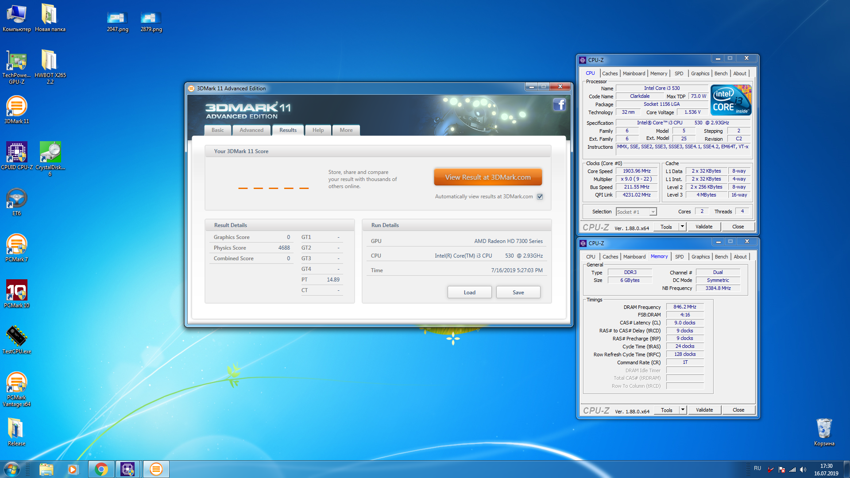This screenshot has width=850, height=478.
Task: Click the Facebook icon in 3DMark 11
Action: point(560,104)
